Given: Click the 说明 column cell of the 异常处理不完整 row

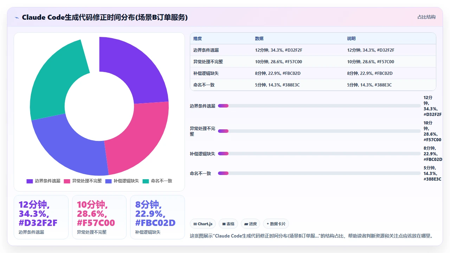Looking at the screenshot, I should pyautogui.click(x=390, y=62).
